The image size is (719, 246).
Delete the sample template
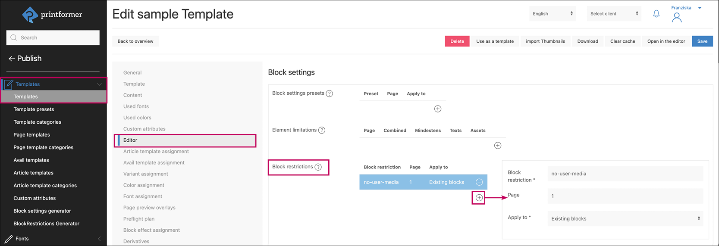(x=457, y=41)
